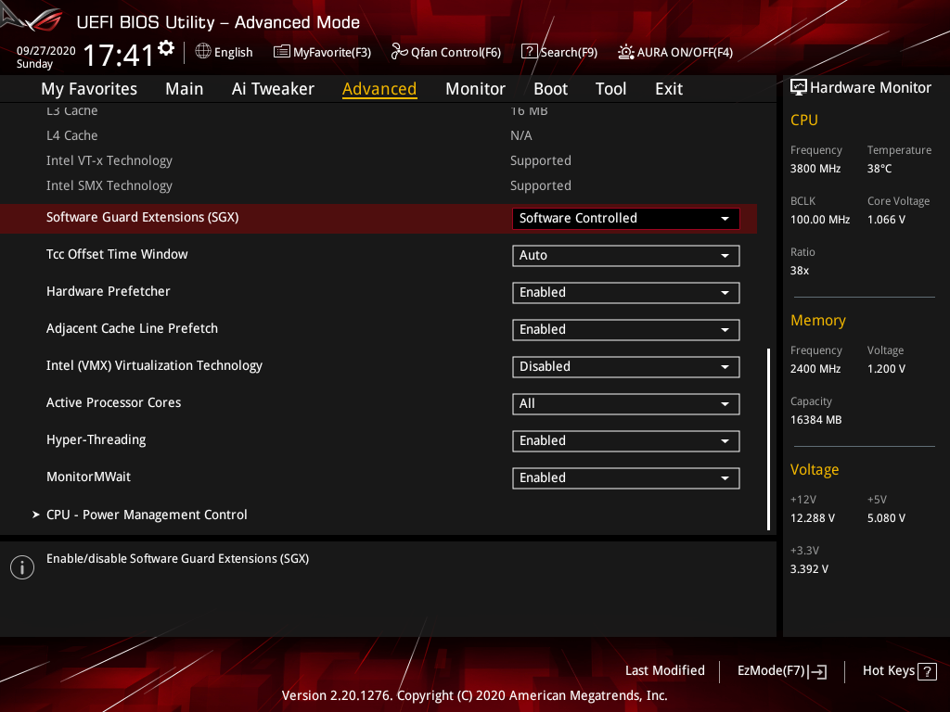Switch to the Boot tab
The width and height of the screenshot is (950, 712).
point(550,89)
